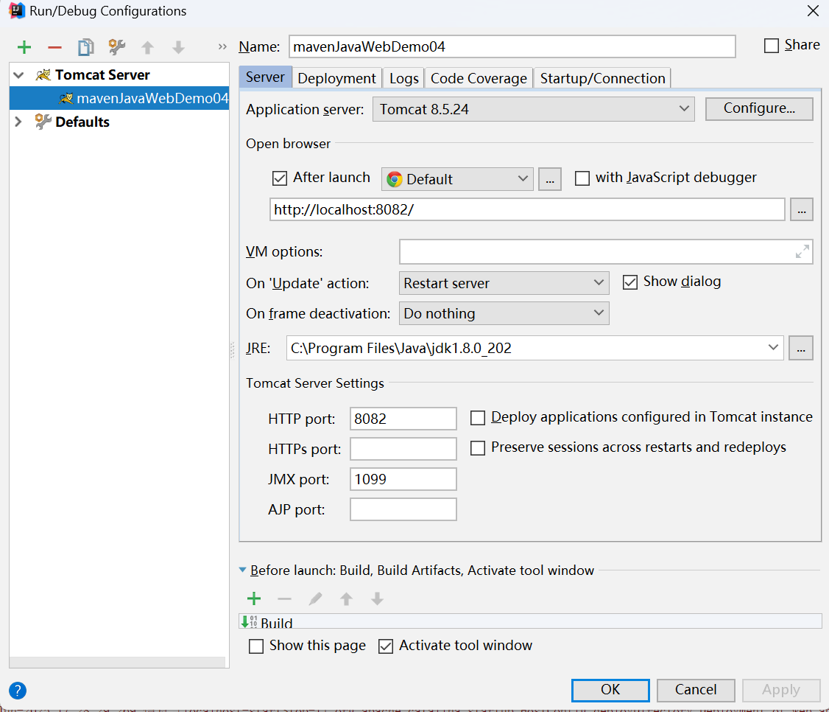
Task: Open the edit defaults wrench icon
Action: tap(116, 48)
